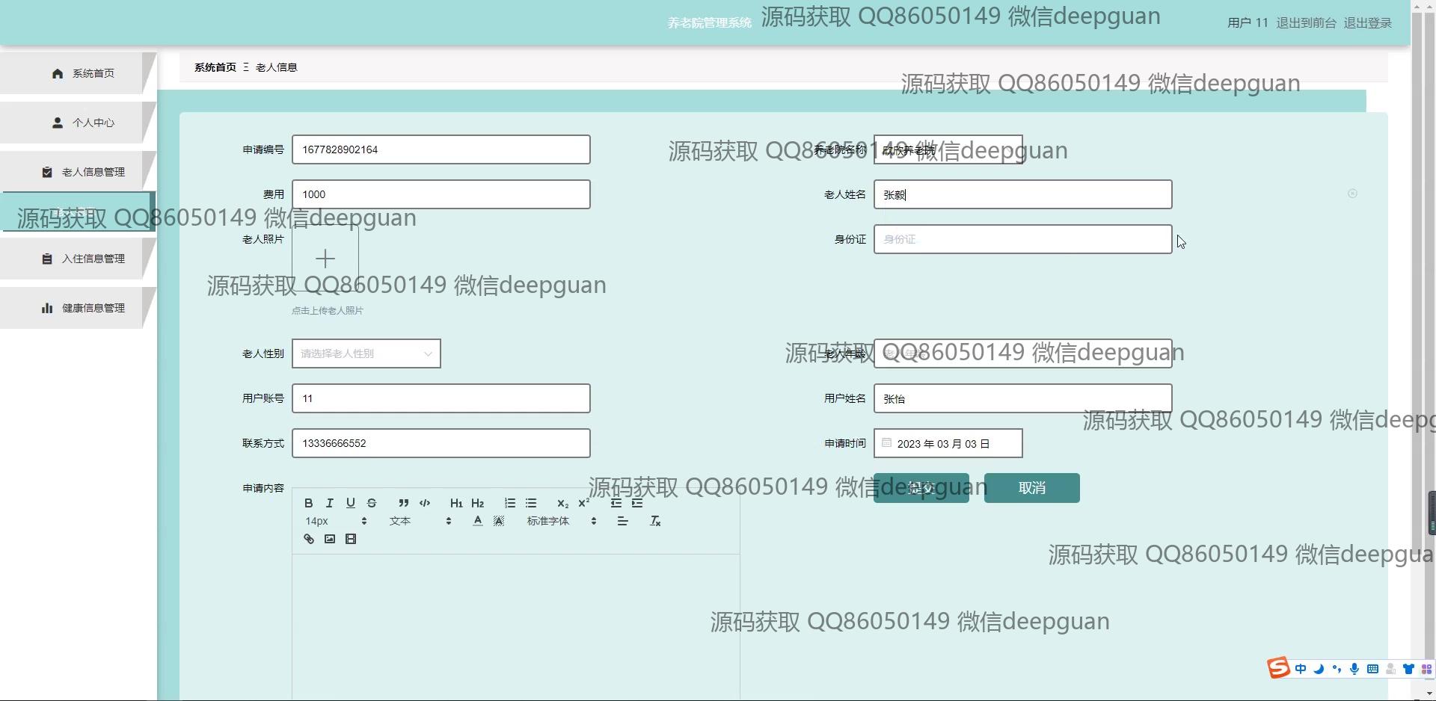Viewport: 1436px width, 701px height.
Task: Insert a video into the editor
Action: 351,539
